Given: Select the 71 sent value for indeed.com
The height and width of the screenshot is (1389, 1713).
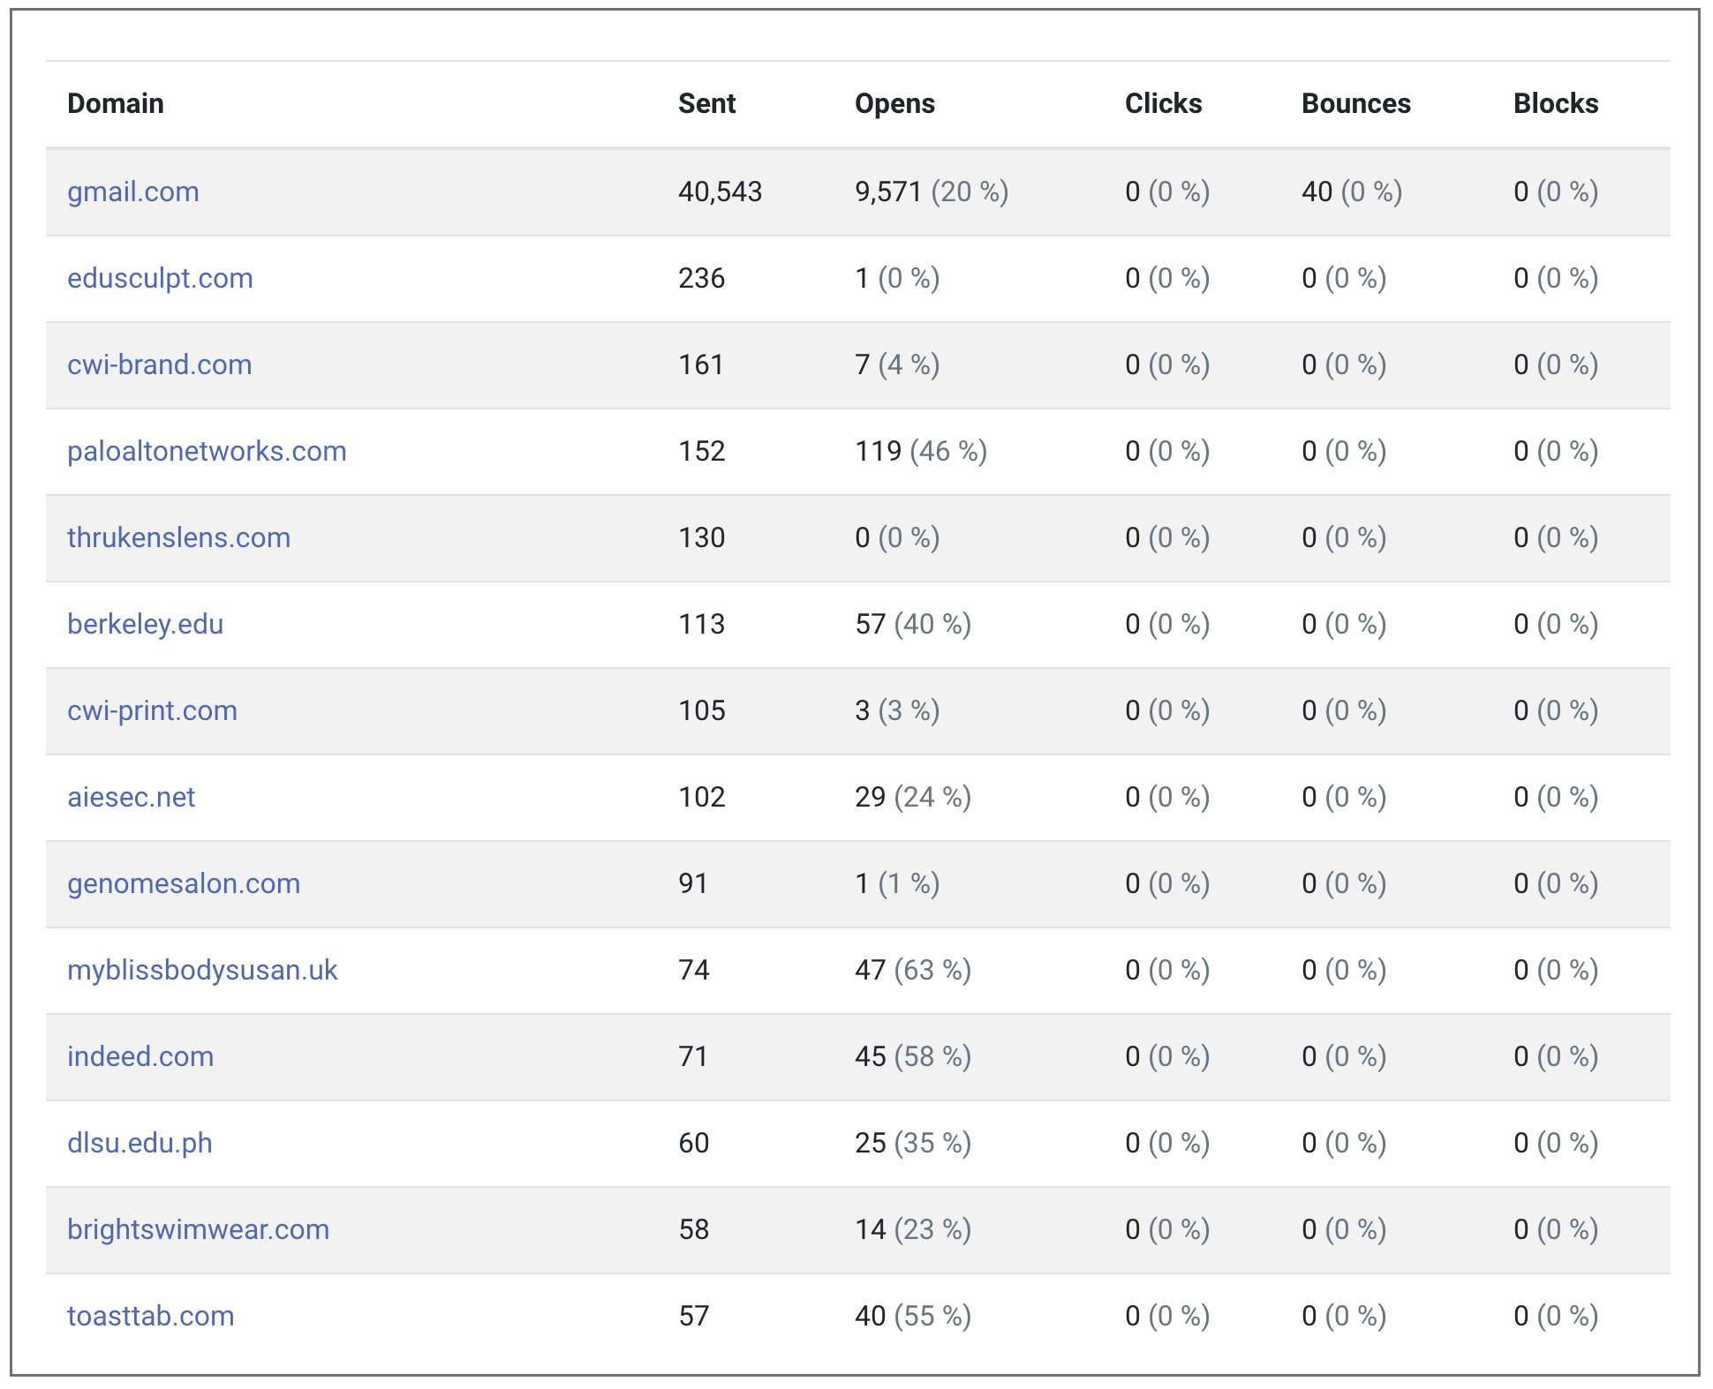Looking at the screenshot, I should pos(693,1056).
